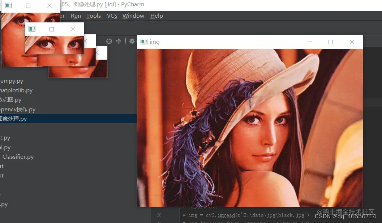
Task: Open the VCS menu
Action: click(112, 16)
